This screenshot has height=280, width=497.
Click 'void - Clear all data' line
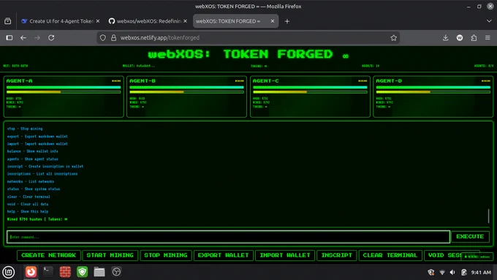[x=28, y=204]
